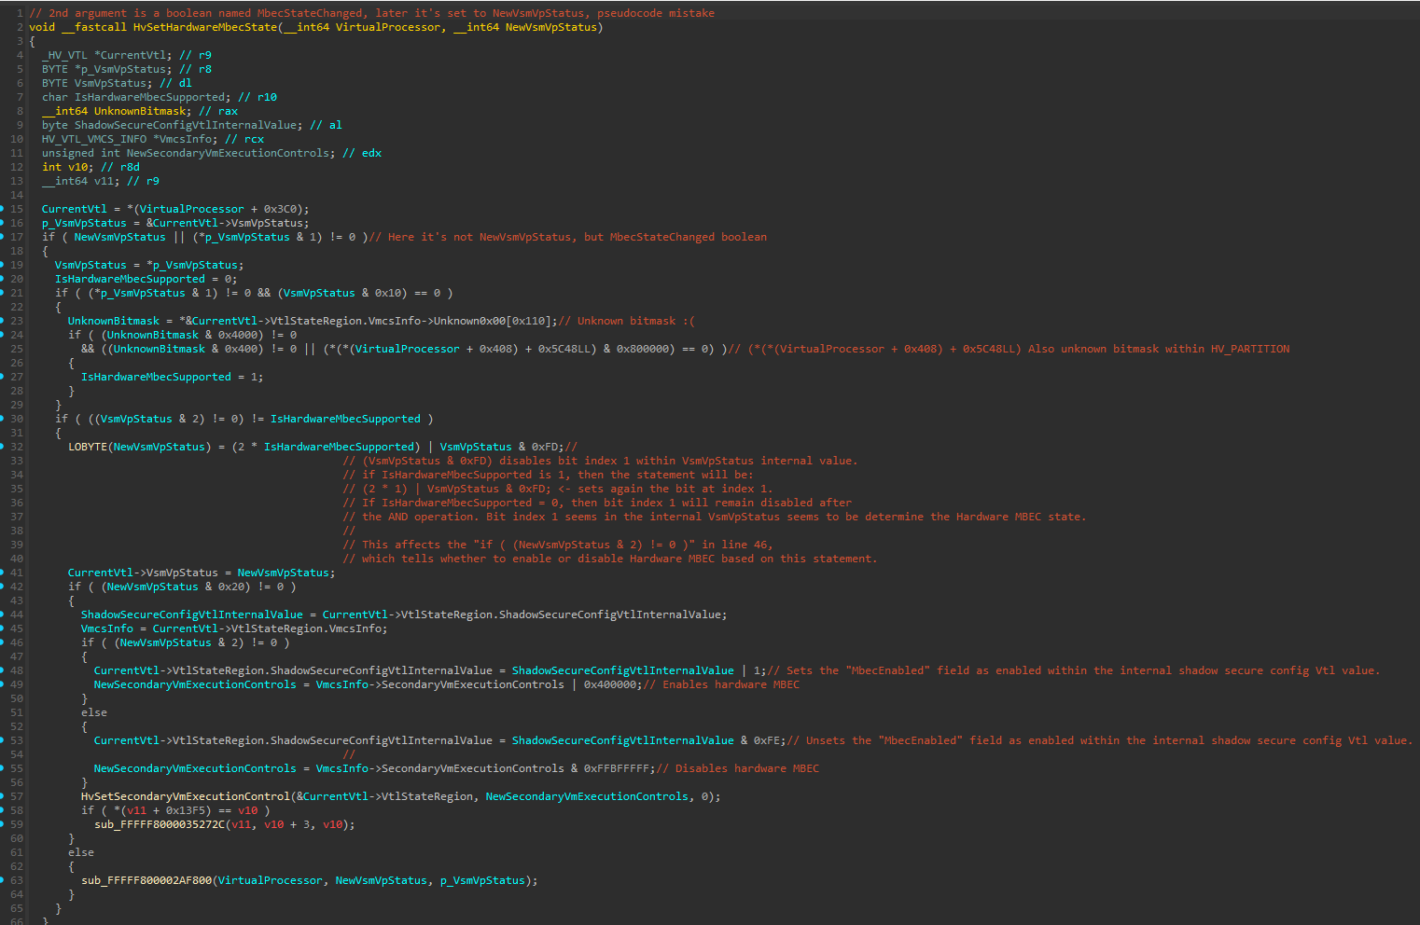The image size is (1420, 925).
Task: Select the HvSetSecondaryVmExecutionControl call
Action: [186, 796]
